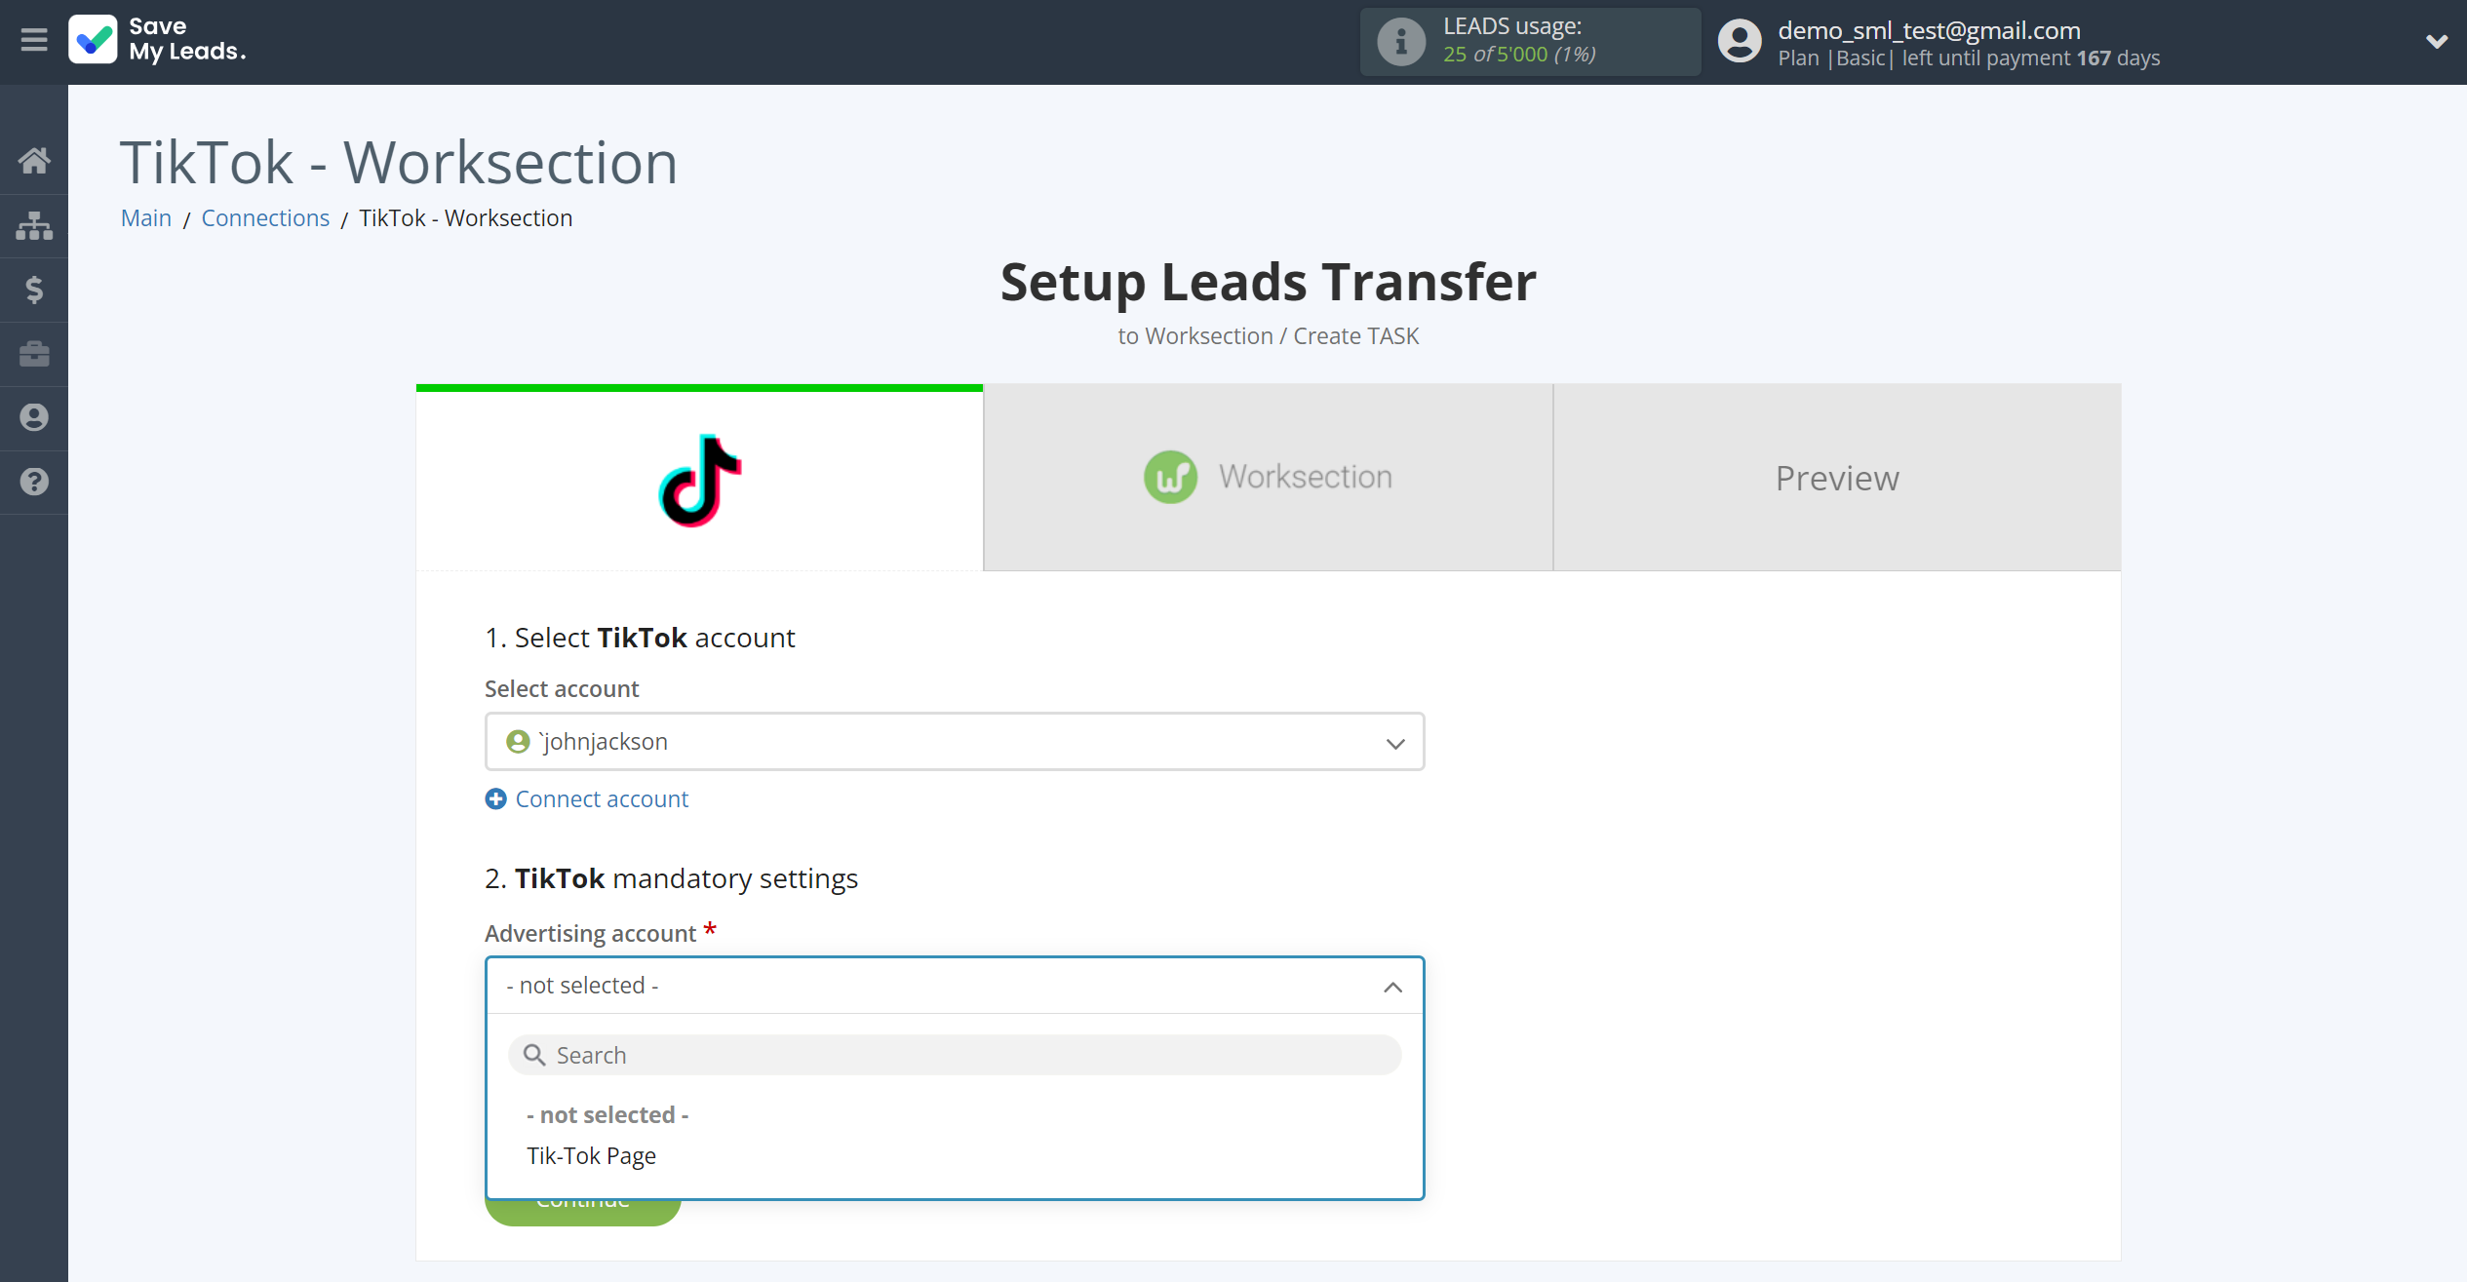Type in the Advertising account search field
The height and width of the screenshot is (1282, 2467).
coord(955,1054)
